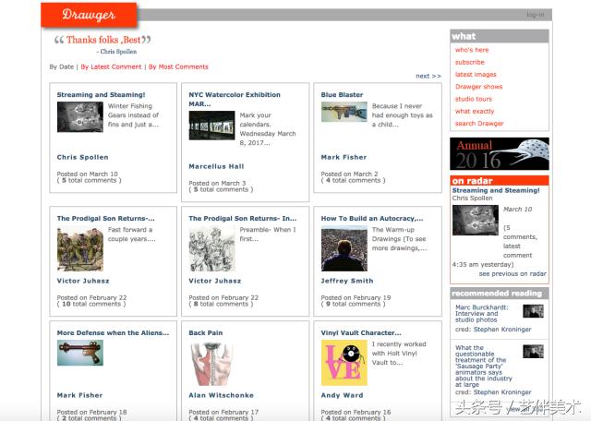Open Mark Fisher author link under Blue Blaster
Image resolution: width=591 pixels, height=421 pixels.
pos(344,157)
